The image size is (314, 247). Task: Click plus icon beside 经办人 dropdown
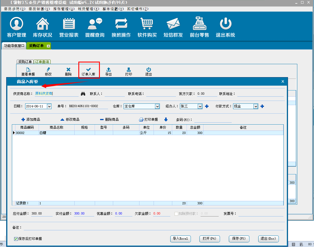click(207, 106)
